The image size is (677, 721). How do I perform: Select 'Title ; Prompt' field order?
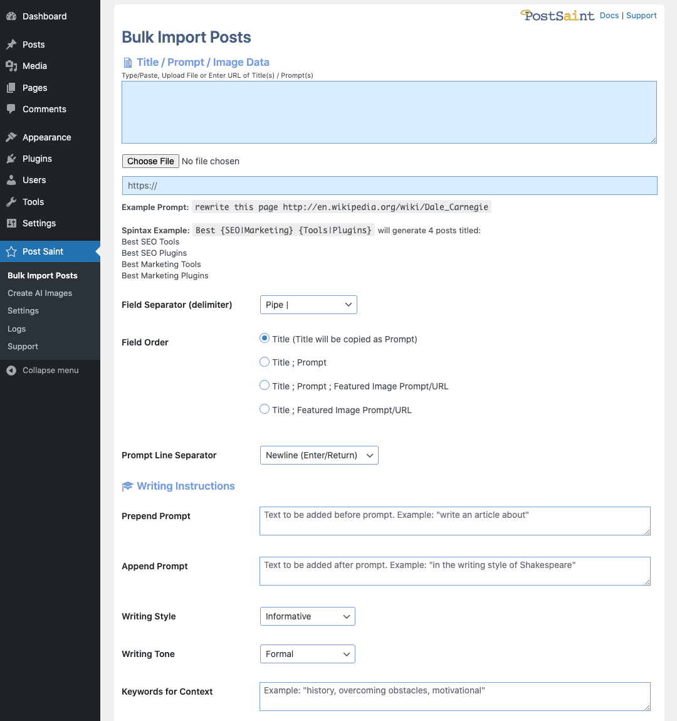pos(265,362)
